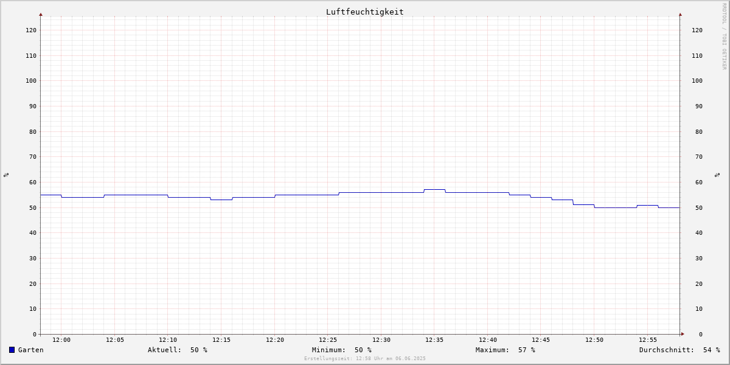This screenshot has height=365, width=730.
Task: Click the Durchschnitt: 54 % value
Action: point(680,350)
